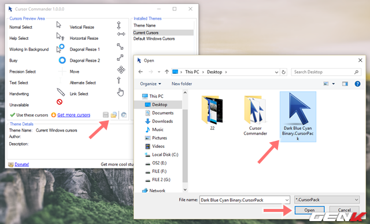The image size is (370, 224).
Task: Click the change view icon
Action: tap(326, 84)
